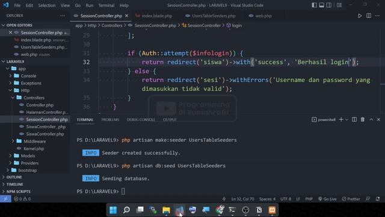Image resolution: width=385 pixels, height=217 pixels.
Task: Toggle bottom panel layout icon
Action: point(321,5)
